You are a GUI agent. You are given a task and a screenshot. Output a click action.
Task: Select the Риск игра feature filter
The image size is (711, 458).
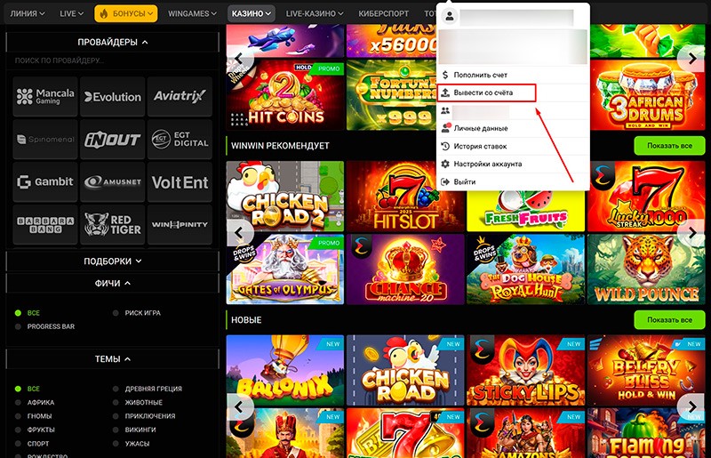coord(137,313)
